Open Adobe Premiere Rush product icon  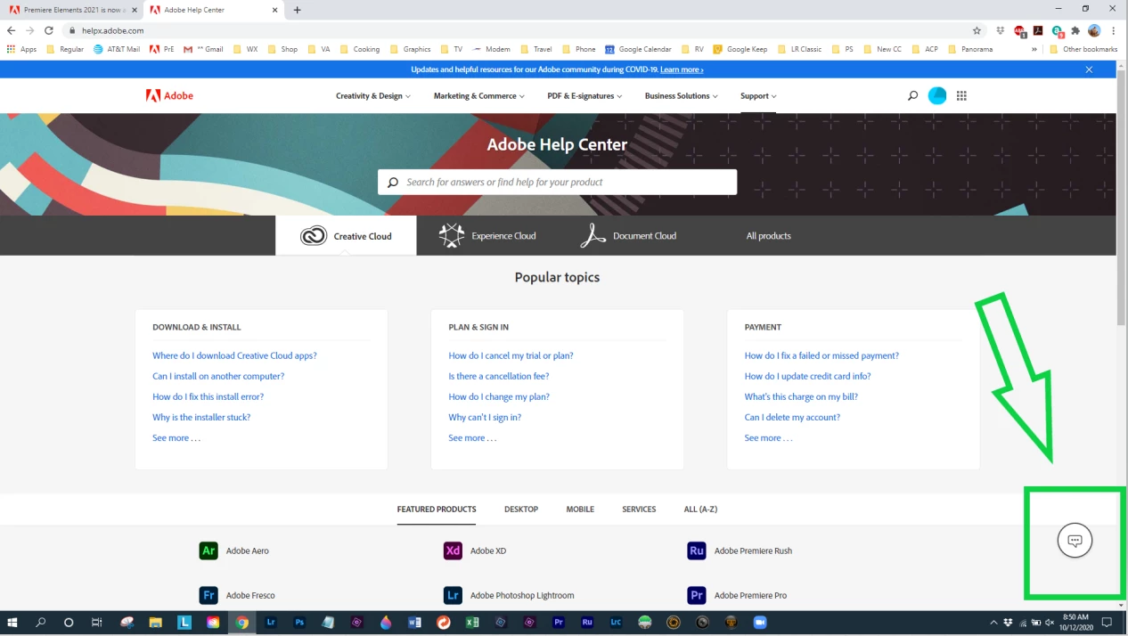pyautogui.click(x=697, y=550)
